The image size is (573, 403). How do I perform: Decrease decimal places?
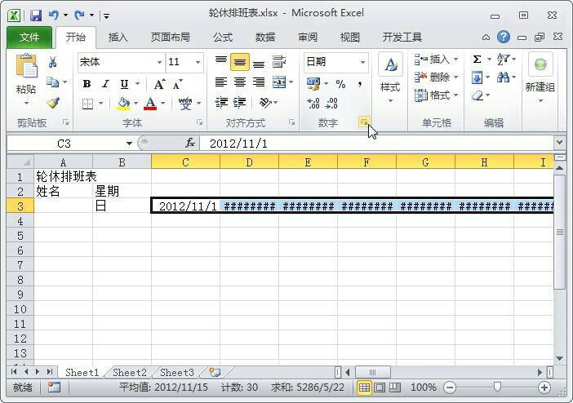point(331,104)
